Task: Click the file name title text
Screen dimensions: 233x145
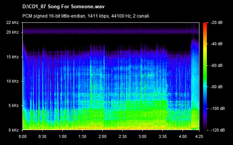Action: coord(63,7)
